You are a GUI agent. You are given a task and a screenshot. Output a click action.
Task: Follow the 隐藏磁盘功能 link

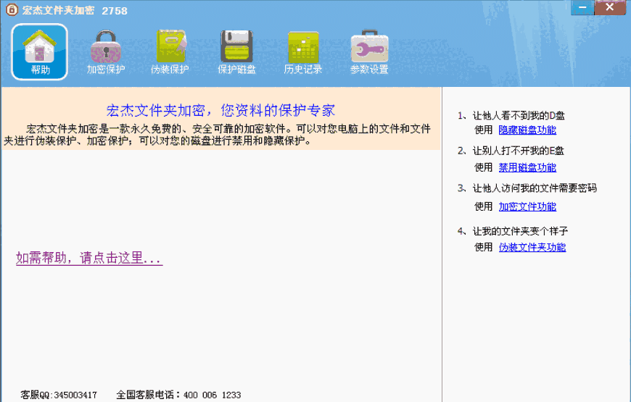(x=527, y=130)
